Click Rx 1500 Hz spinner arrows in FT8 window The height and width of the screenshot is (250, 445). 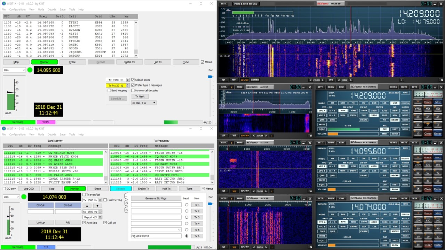pyautogui.click(x=100, y=211)
